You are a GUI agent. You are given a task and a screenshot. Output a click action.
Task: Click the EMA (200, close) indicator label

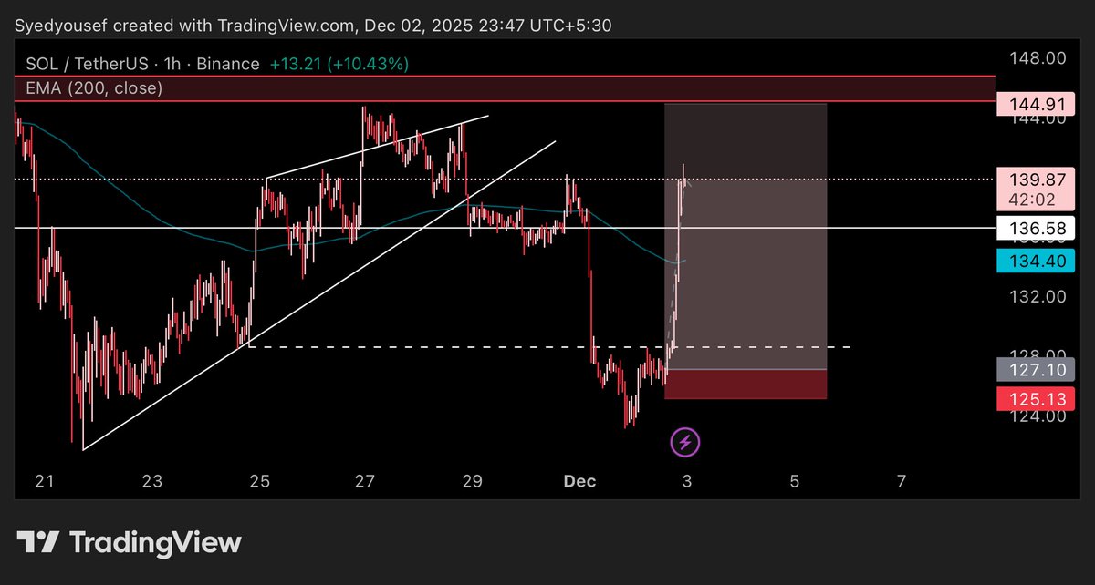click(x=92, y=88)
